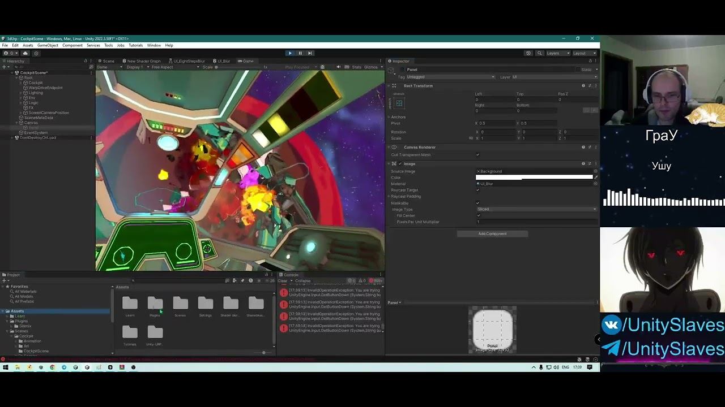Open the cloud services icon
Viewport: 725px width, 407px height.
[25, 53]
